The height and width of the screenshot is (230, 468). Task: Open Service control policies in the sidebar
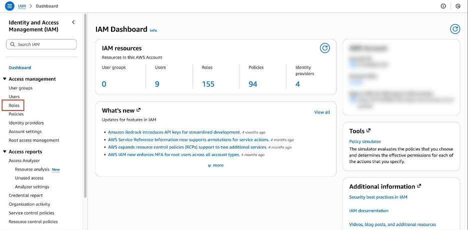31,213
